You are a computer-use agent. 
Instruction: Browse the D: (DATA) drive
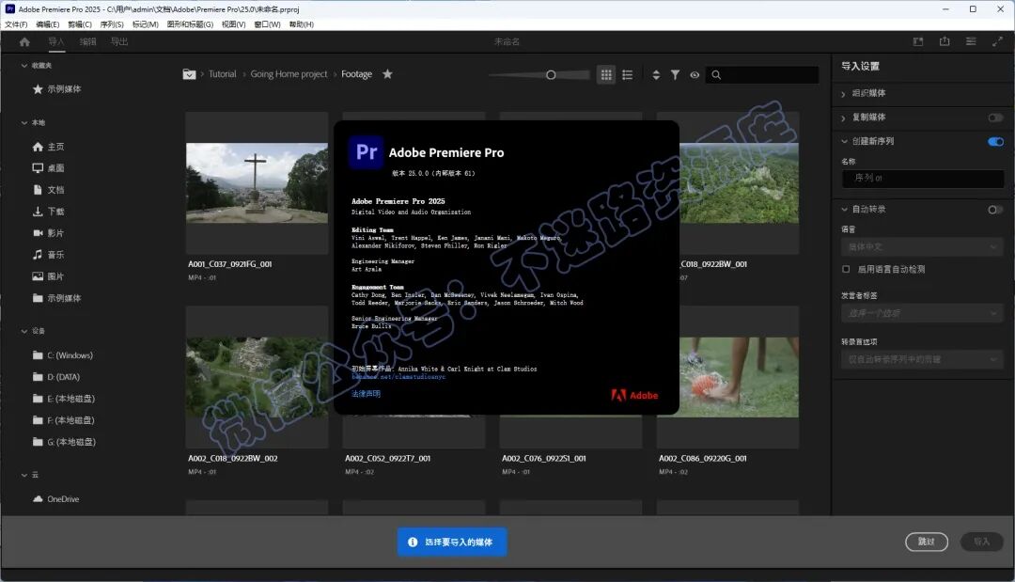coord(56,377)
